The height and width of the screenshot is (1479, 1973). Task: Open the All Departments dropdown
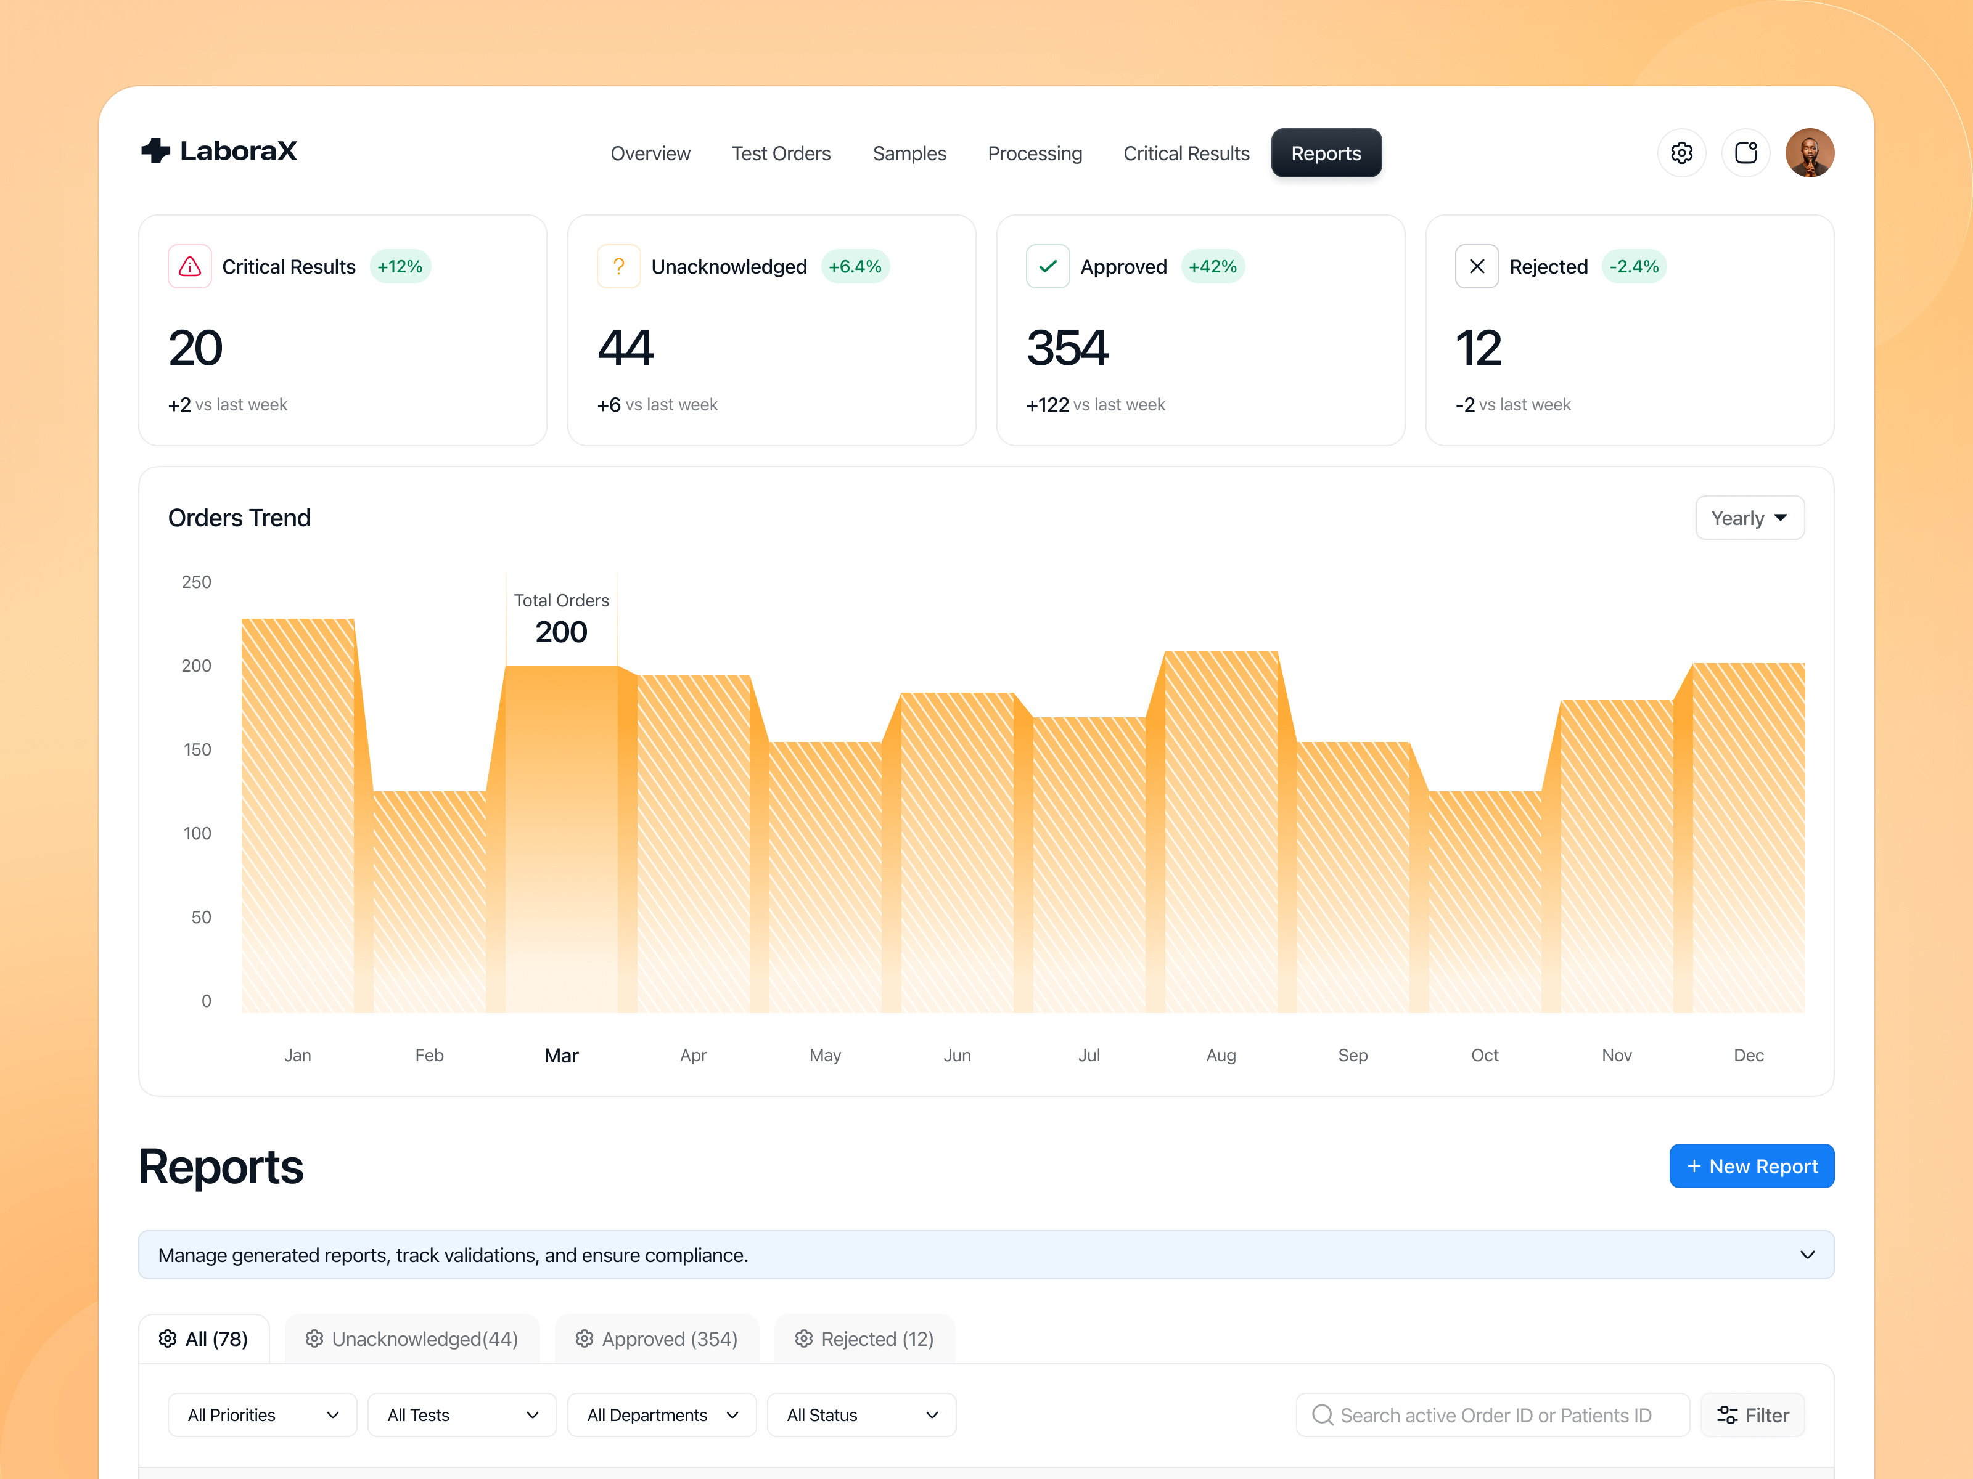point(662,1415)
